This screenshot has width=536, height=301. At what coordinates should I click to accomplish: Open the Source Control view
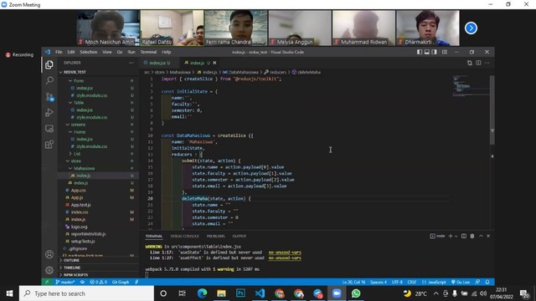pyautogui.click(x=49, y=97)
